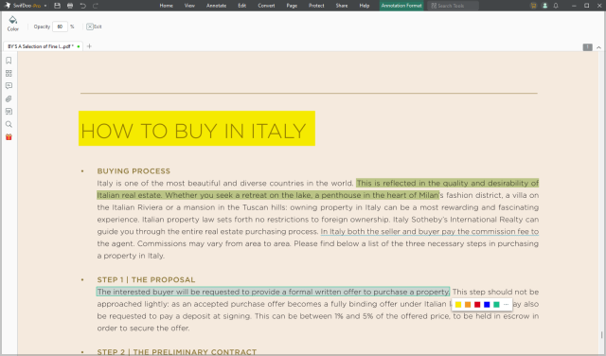Undo the last action
Screen dimensions: 606x356
[x=82, y=6]
